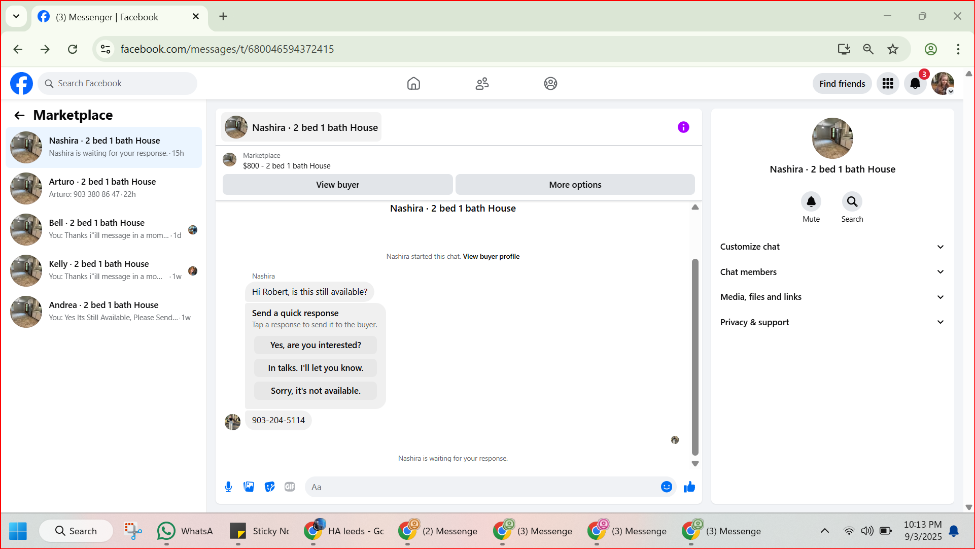Open the View buyer profile link
Viewport: 975px width, 549px height.
point(491,257)
